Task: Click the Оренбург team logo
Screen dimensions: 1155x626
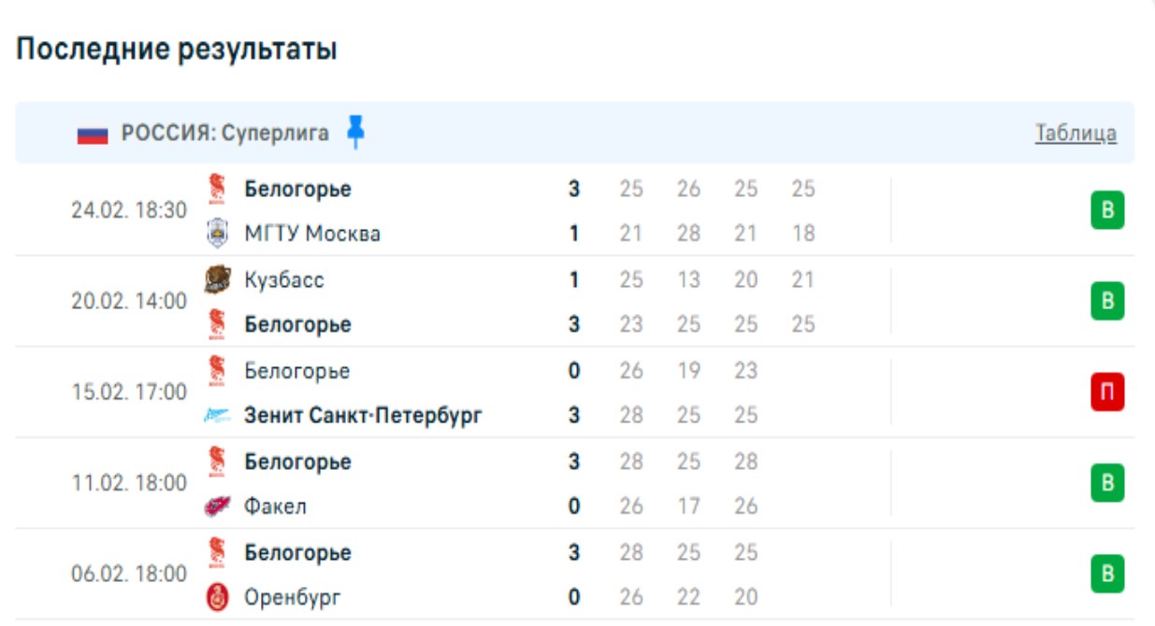Action: (x=217, y=597)
